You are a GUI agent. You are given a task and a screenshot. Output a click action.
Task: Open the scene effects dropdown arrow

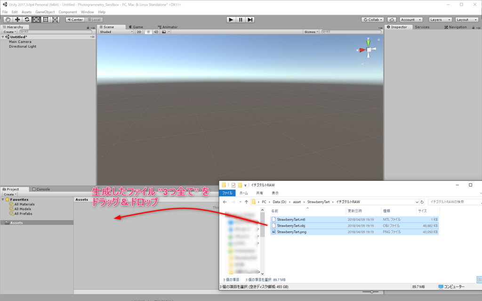click(169, 32)
